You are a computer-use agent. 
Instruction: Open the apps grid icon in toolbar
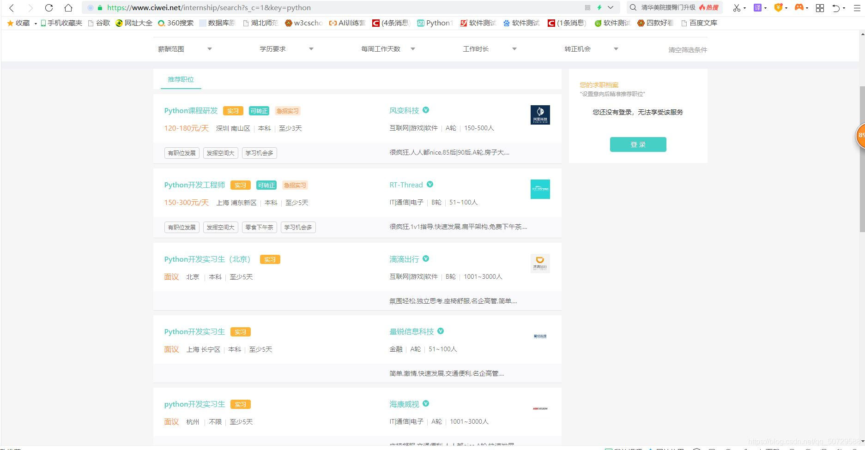820,8
